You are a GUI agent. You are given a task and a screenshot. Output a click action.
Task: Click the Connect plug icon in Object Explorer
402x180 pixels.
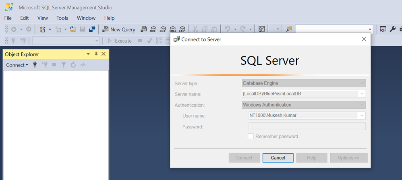tap(35, 65)
